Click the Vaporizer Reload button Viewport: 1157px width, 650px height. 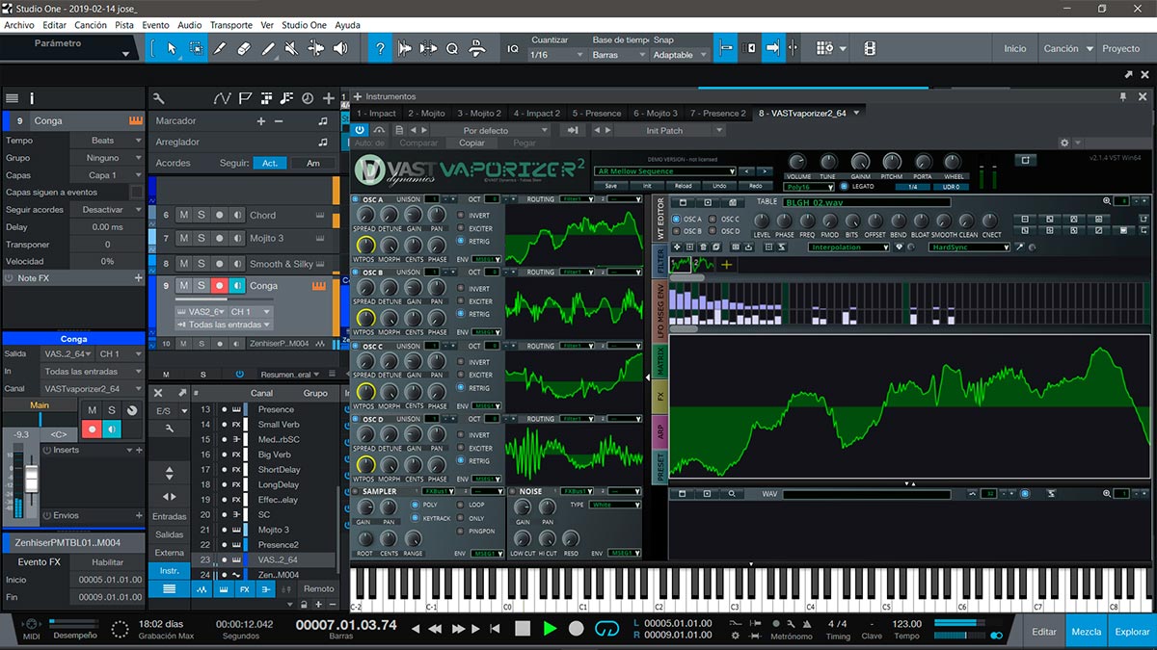click(x=683, y=186)
